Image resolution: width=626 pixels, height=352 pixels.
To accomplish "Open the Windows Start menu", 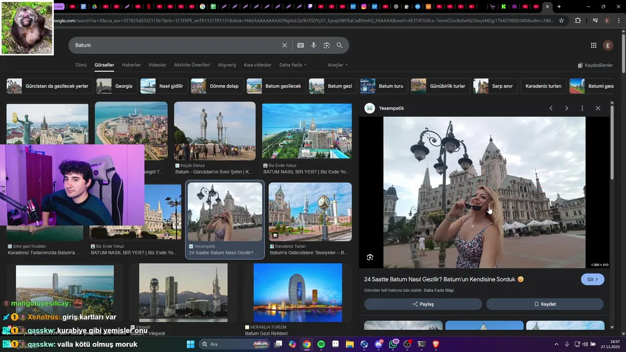I will (191, 344).
